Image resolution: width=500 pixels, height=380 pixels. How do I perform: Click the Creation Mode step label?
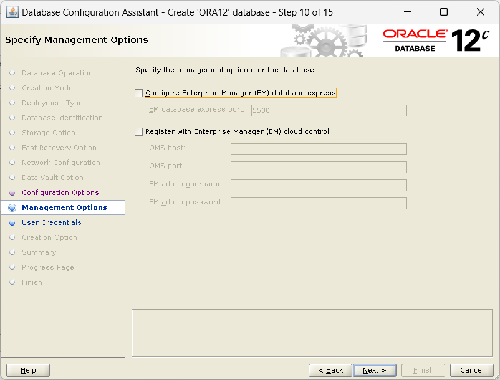47,88
